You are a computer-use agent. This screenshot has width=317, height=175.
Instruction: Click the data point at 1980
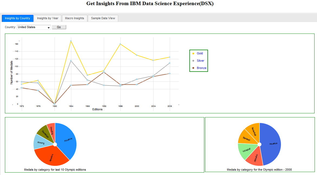[55, 104]
